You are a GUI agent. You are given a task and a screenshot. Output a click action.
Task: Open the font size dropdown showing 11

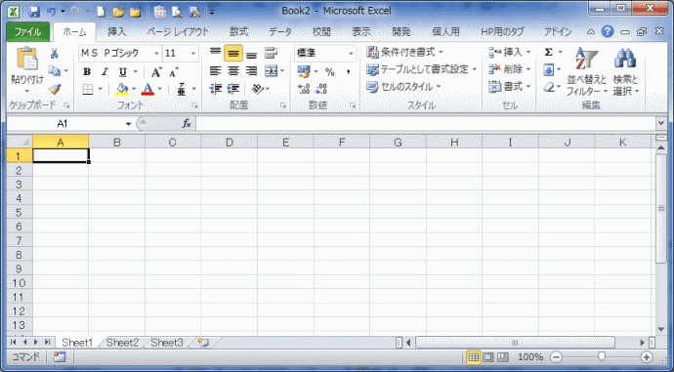click(193, 54)
